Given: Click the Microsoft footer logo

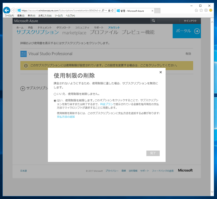Looking at the screenshot, I should [x=185, y=170].
